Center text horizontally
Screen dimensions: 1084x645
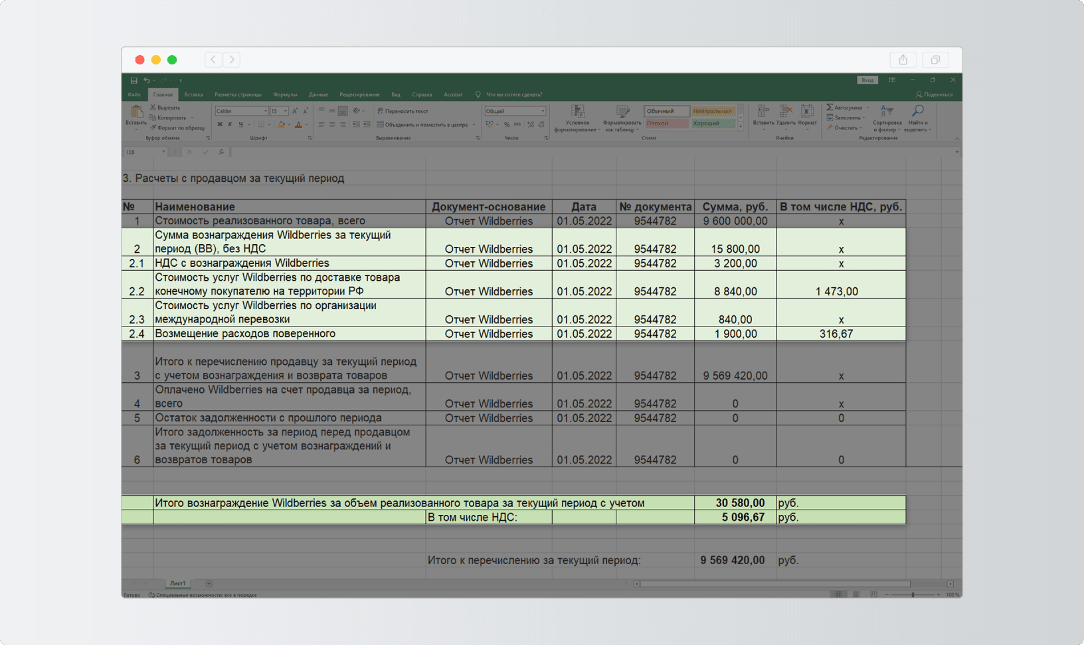pos(332,125)
